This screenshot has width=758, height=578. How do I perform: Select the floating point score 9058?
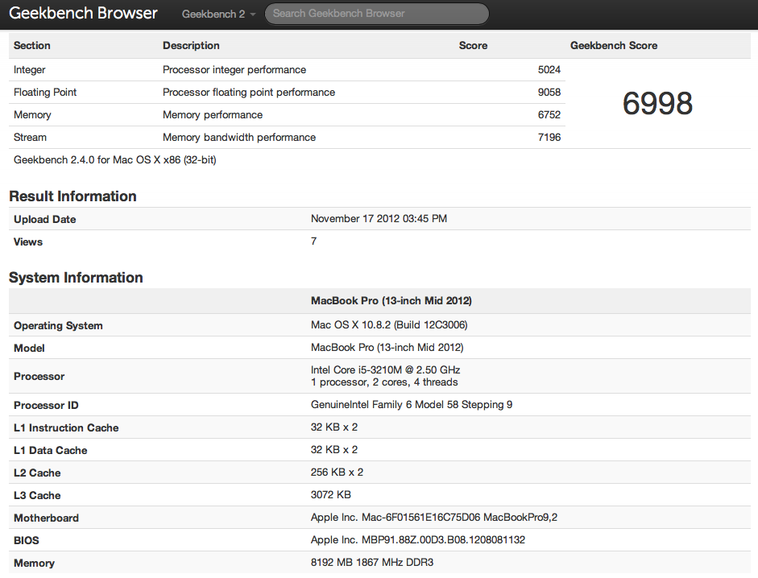coord(549,93)
